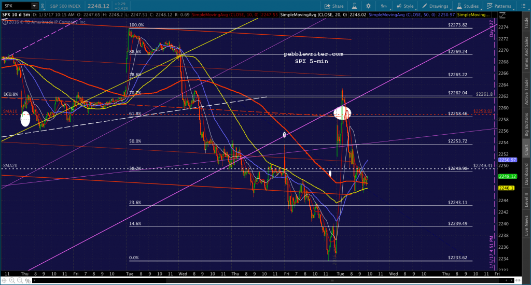Viewport: 531px width, 285px height.
Task: Click the left scroll arrow of time scrollbar
Action: coord(34,281)
